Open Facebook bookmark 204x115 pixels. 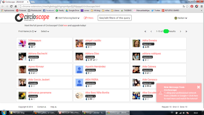click(48, 10)
